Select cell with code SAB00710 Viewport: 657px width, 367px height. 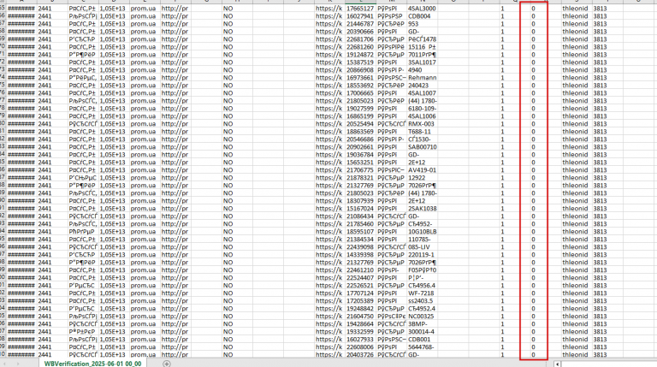[422, 147]
